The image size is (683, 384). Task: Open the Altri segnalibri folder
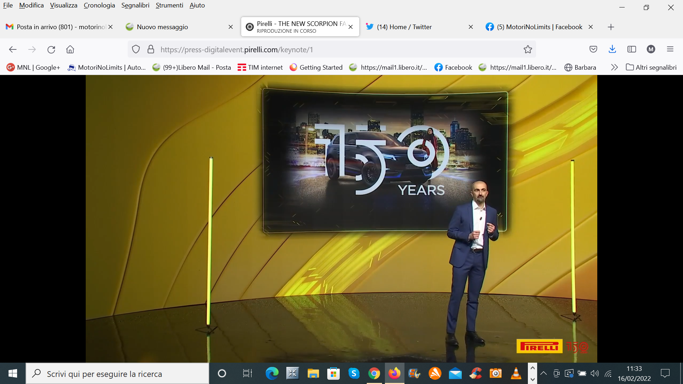(651, 67)
